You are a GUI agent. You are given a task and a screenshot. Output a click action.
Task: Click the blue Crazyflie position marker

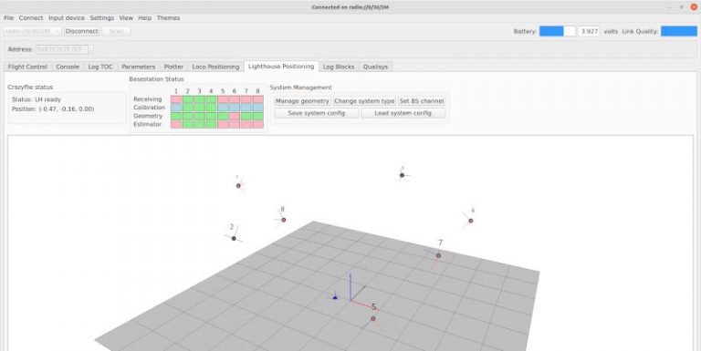(335, 296)
